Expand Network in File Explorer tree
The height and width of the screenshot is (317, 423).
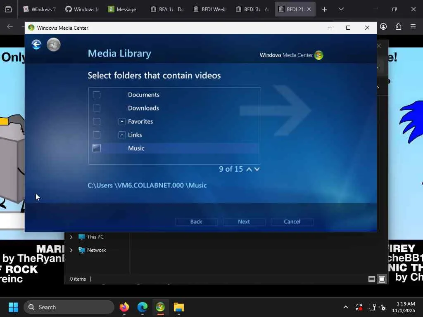[71, 250]
